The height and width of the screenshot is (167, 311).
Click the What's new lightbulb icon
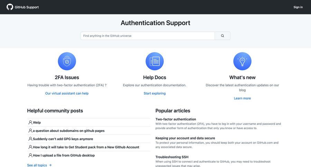tap(242, 61)
